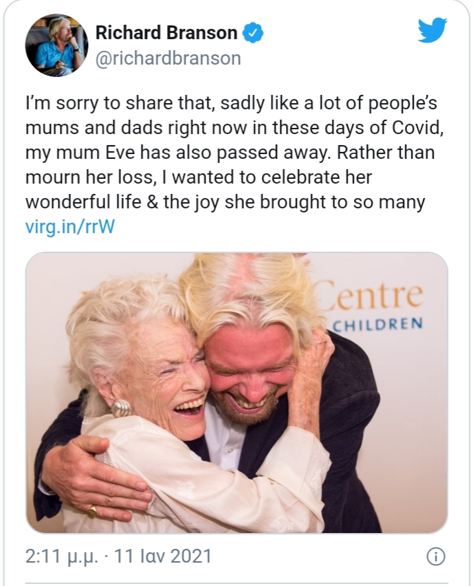
Task: Open Richard Branson's profile avatar
Action: pos(56,45)
